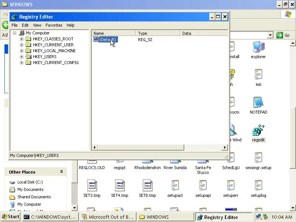This screenshot has height=222, width=296.
Task: Click down arrow of explorer vertical scrollbar
Action: pos(293,208)
